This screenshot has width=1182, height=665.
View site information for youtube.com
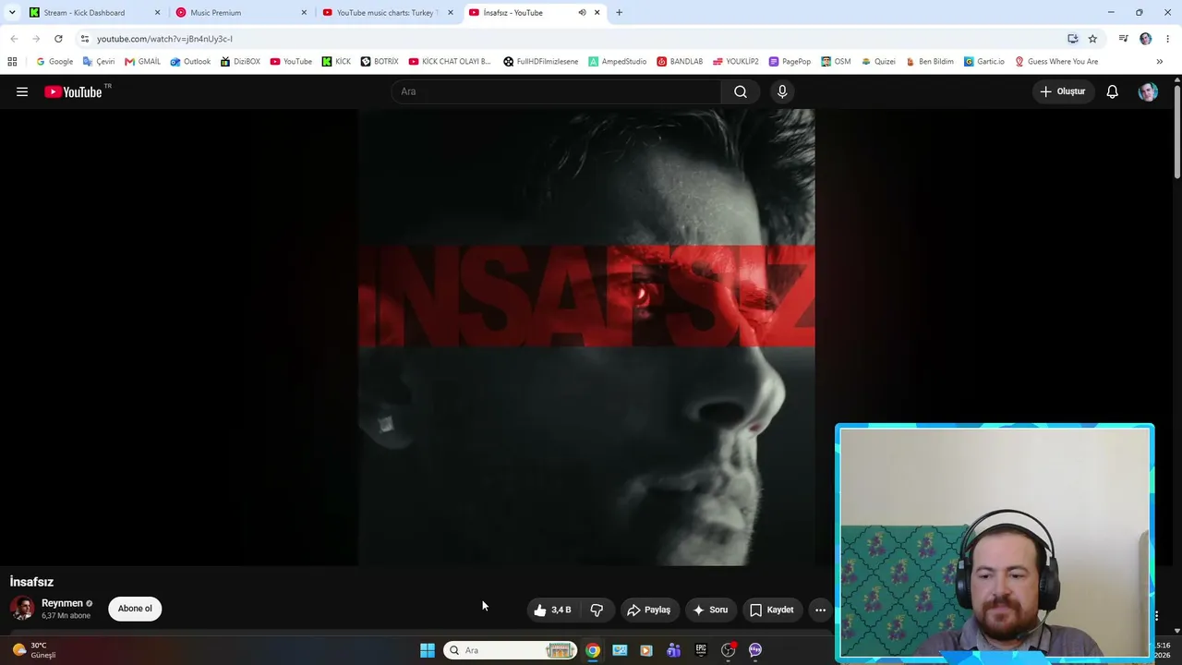coord(84,39)
